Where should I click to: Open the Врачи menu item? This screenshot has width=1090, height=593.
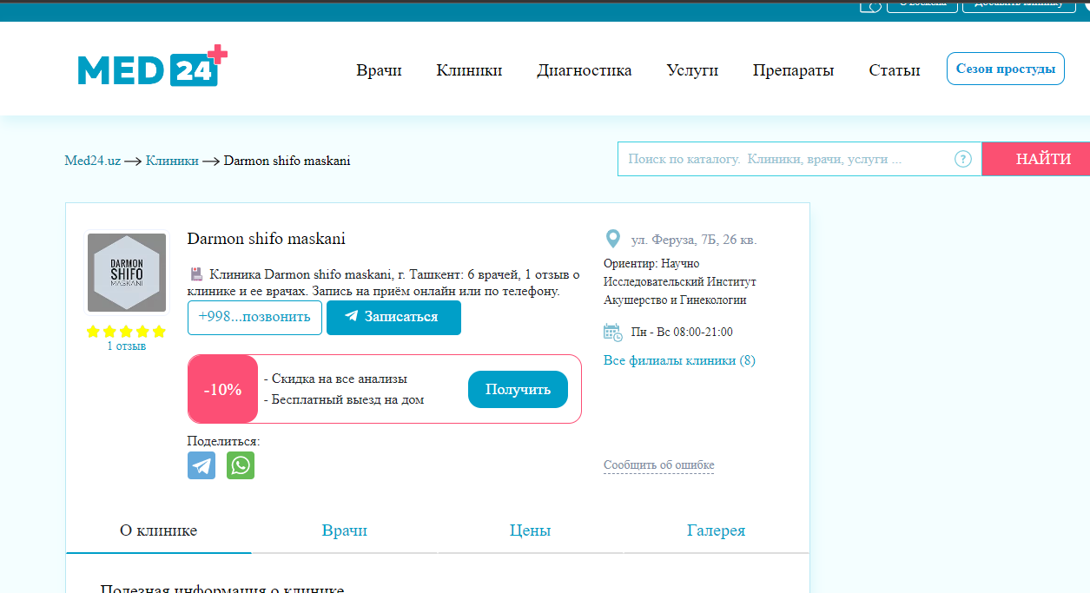pyautogui.click(x=379, y=70)
